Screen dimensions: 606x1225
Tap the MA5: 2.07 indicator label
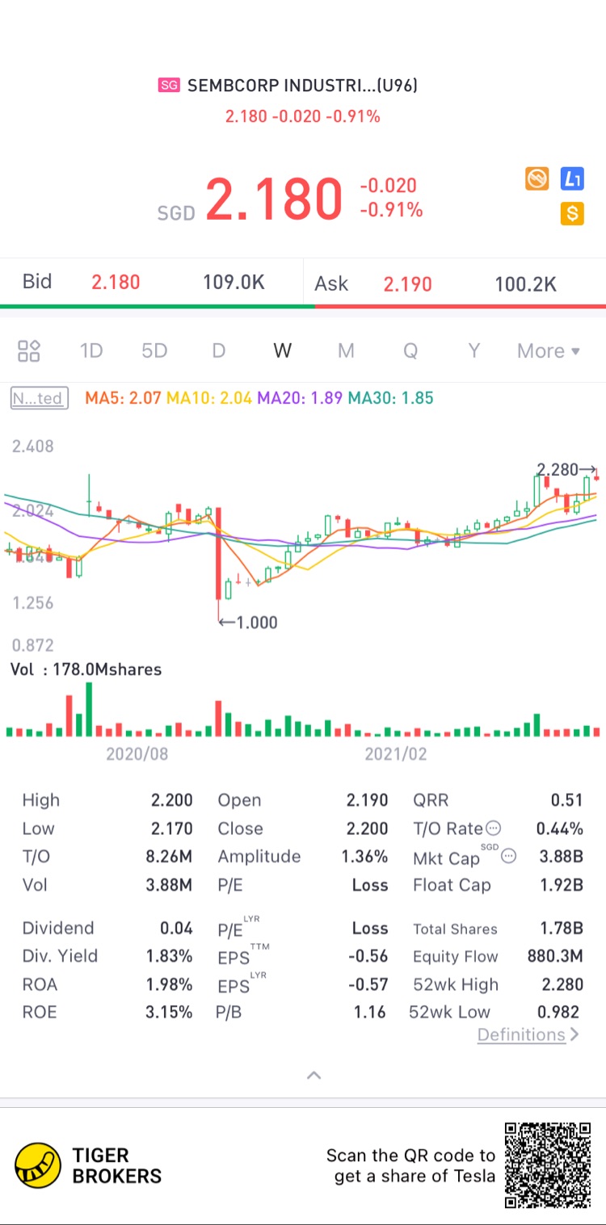[x=123, y=398]
